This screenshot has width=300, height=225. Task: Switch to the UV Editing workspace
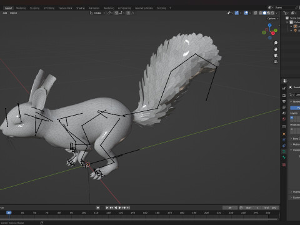[49, 8]
